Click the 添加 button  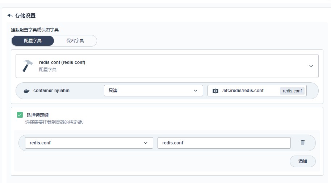303,161
